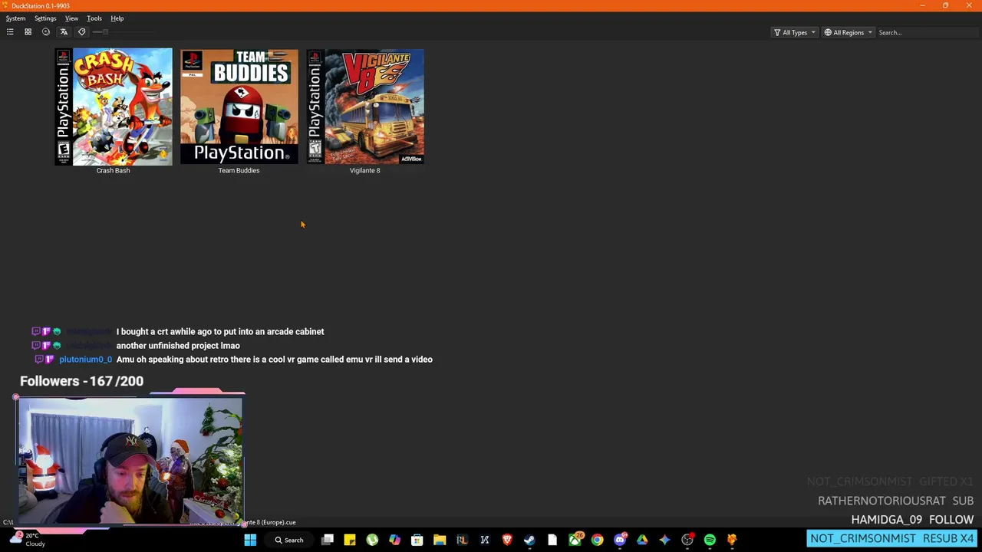Open Copilot from the taskbar

(394, 540)
